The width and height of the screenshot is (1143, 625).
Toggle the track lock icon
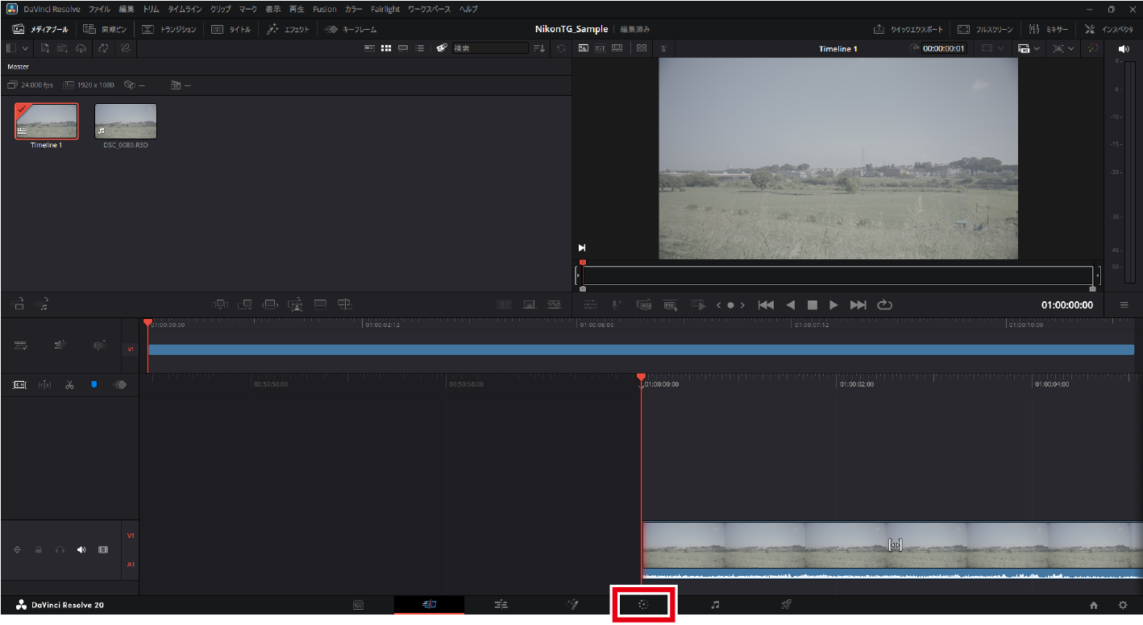click(x=38, y=549)
